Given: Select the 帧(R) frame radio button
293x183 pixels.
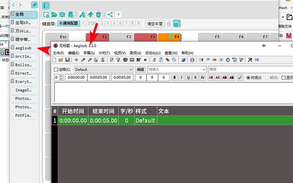Looking at the screenshot, I should coord(267,77).
